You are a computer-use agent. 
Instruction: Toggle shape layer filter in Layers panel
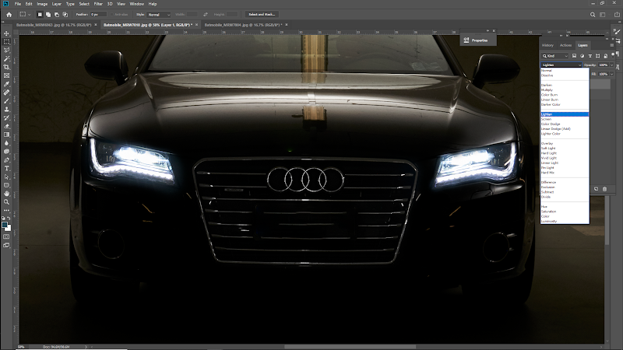(x=597, y=56)
